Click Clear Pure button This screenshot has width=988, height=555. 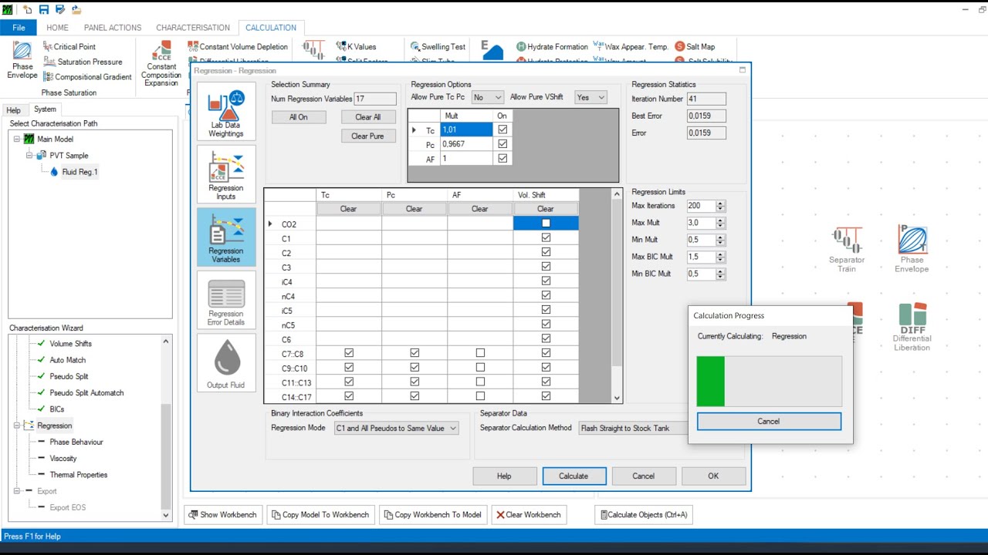[367, 136]
